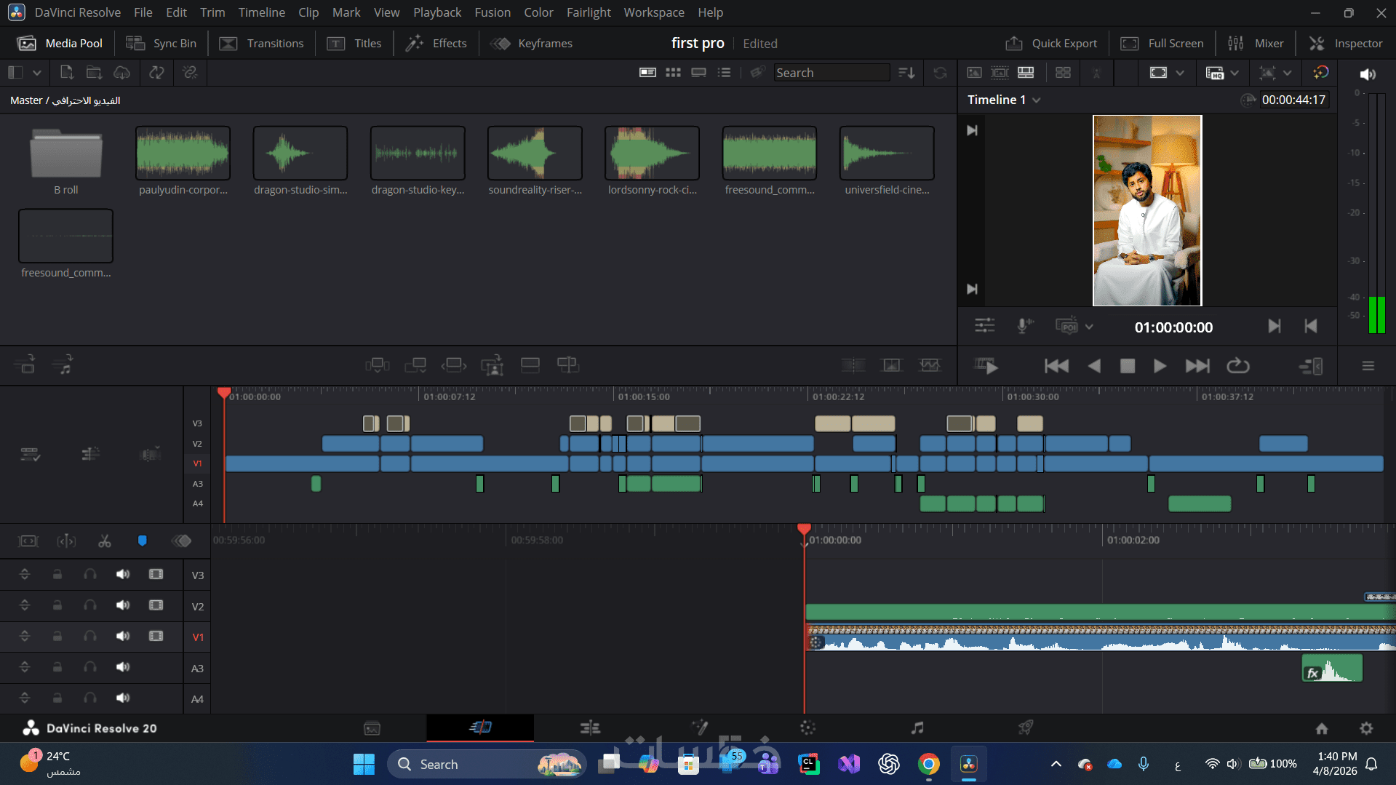Open the Deliver page rocket icon

pos(1026,728)
